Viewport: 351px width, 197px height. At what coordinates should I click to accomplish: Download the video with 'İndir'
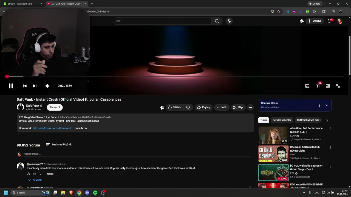tap(222, 108)
